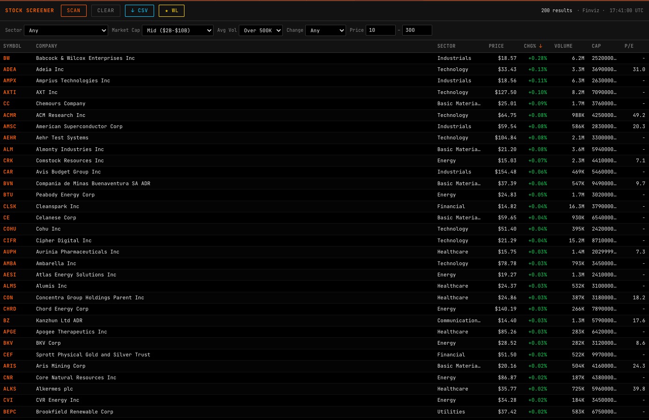Image resolution: width=649 pixels, height=420 pixels.
Task: Sort by the SECTOR column header
Action: (x=446, y=46)
